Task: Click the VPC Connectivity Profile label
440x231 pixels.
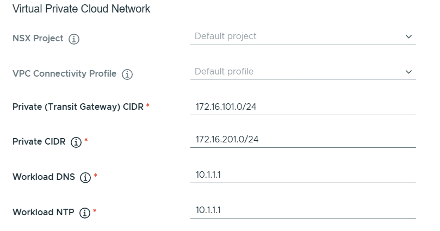Action: click(64, 74)
